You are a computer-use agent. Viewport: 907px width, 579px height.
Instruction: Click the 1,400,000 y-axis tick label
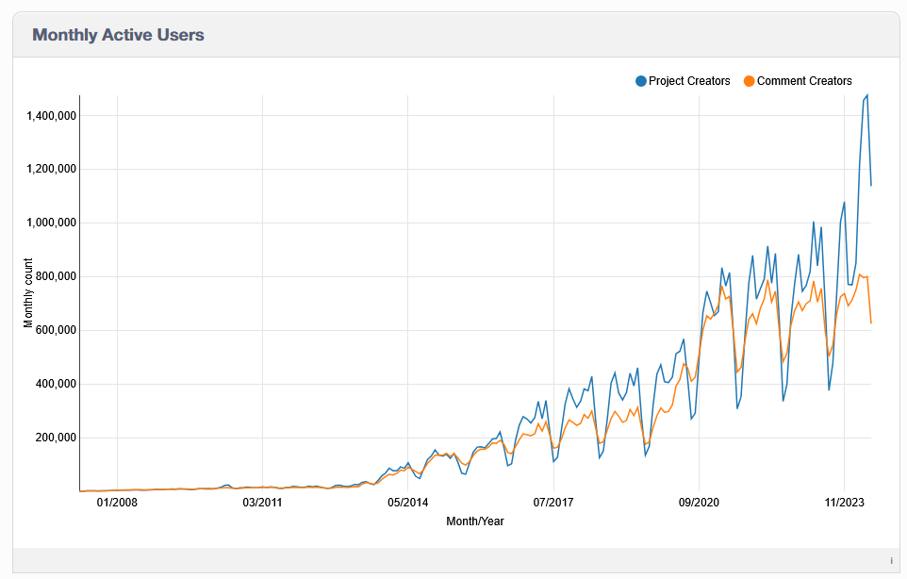point(47,116)
